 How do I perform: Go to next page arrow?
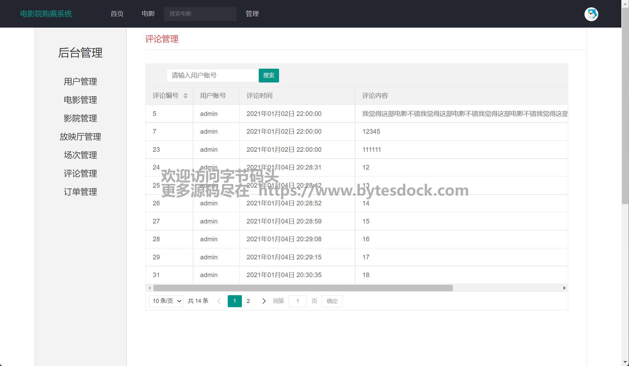(264, 301)
